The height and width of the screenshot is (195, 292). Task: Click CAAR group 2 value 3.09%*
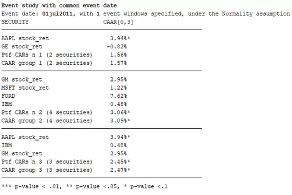coord(120,121)
